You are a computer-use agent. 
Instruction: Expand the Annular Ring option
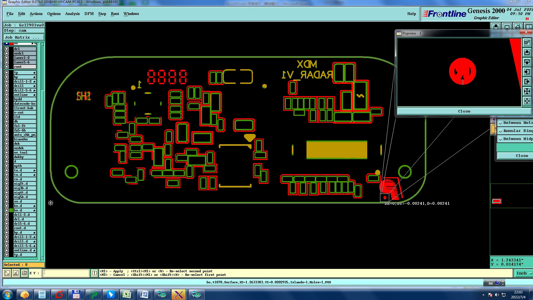click(501, 131)
